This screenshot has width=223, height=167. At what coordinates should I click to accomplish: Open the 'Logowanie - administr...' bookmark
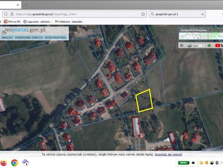tap(38, 22)
